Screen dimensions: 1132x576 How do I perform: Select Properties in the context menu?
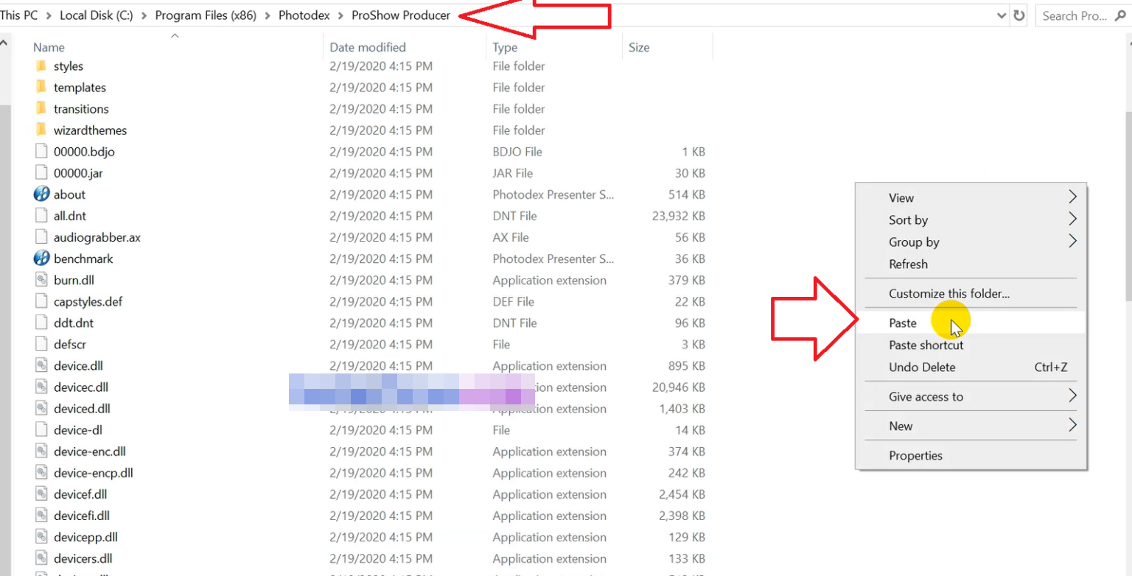click(x=915, y=455)
